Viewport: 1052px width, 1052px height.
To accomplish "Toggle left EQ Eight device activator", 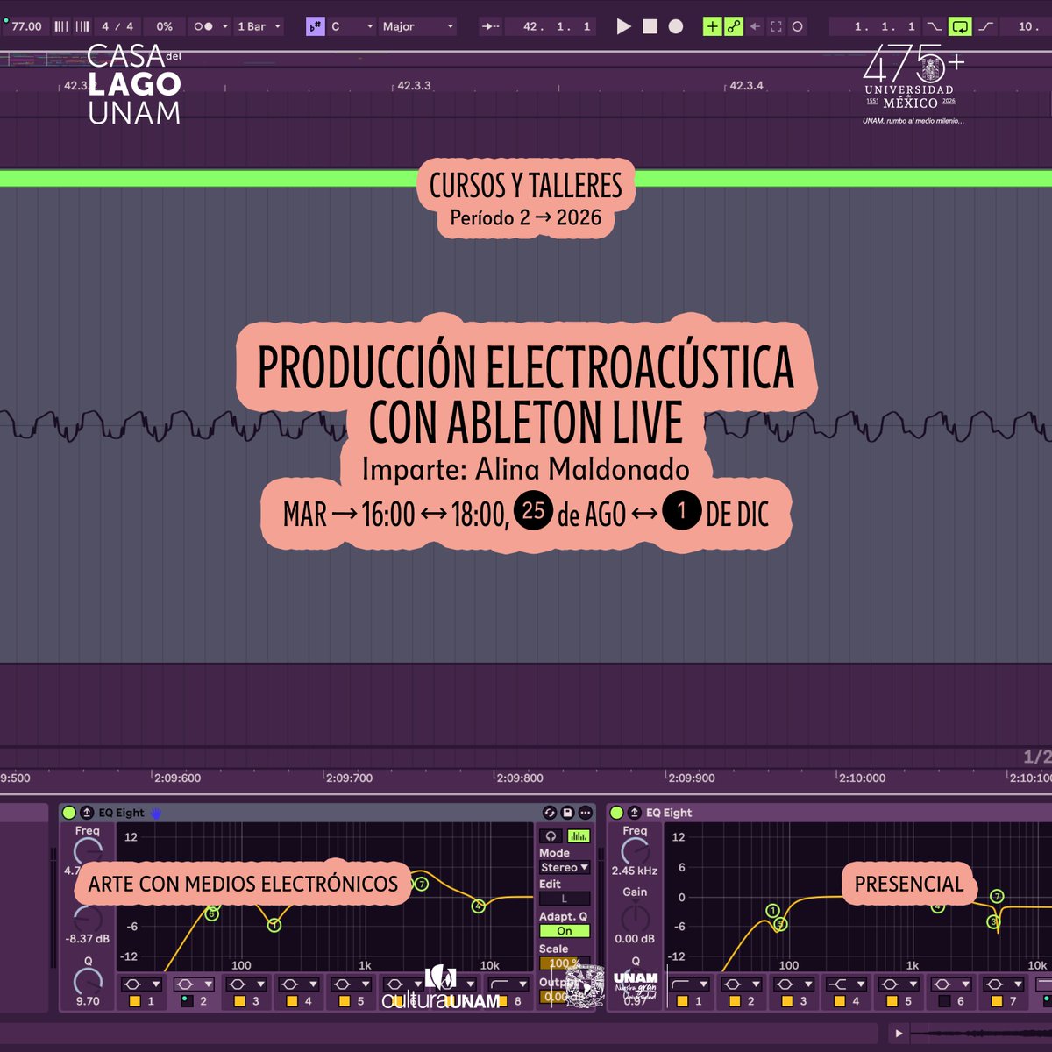I will pos(69,813).
